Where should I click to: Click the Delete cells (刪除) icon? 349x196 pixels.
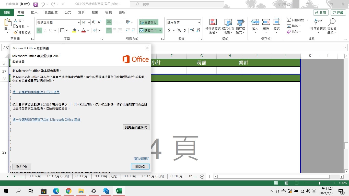(266, 22)
